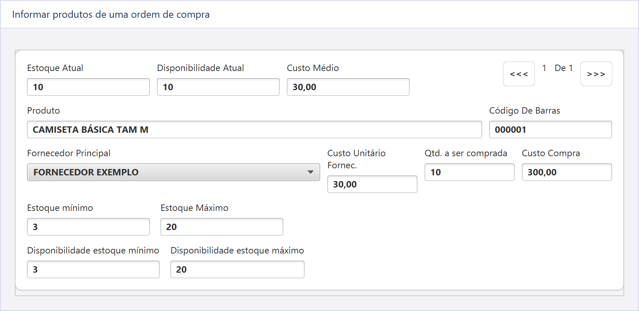
Task: Click the Qtd. a ser comprada field
Action: click(x=470, y=172)
